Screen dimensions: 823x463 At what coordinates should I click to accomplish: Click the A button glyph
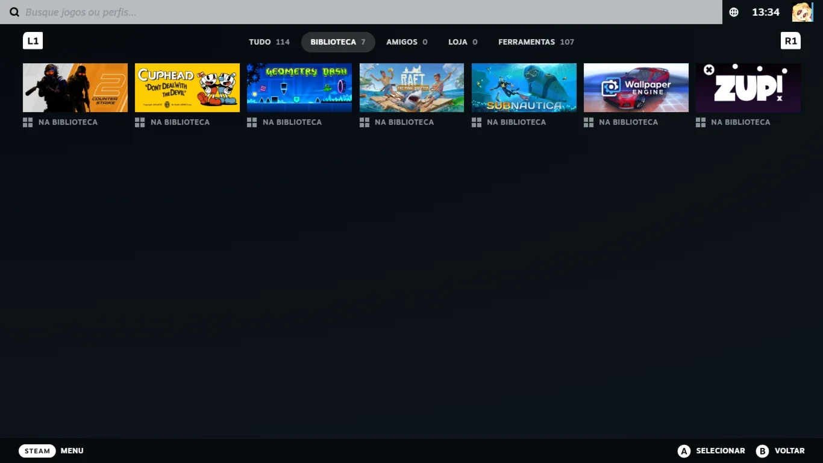[x=684, y=451]
